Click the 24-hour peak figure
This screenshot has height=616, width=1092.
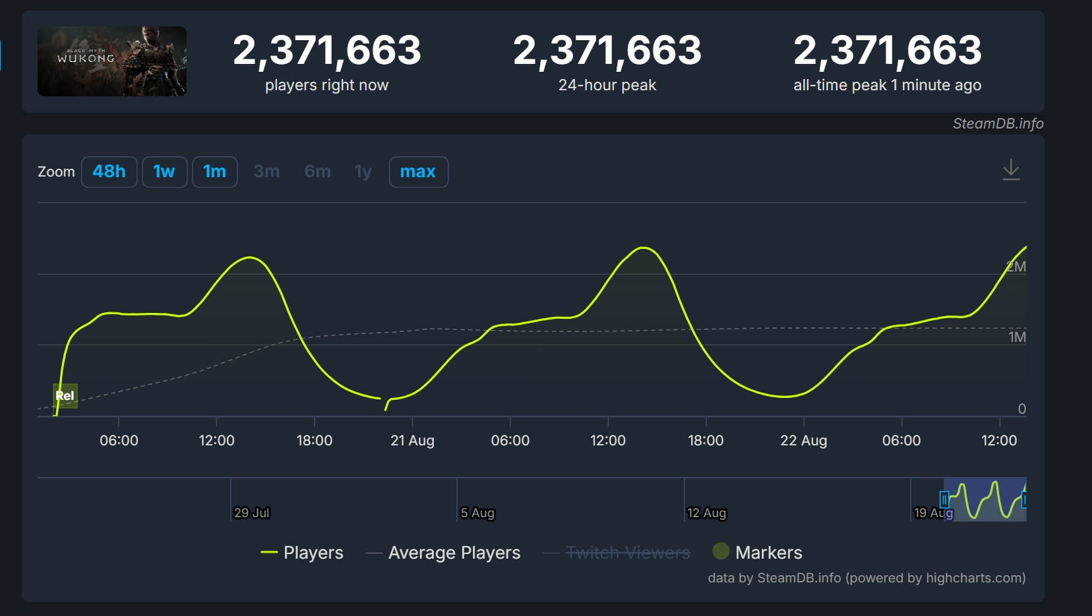point(607,50)
